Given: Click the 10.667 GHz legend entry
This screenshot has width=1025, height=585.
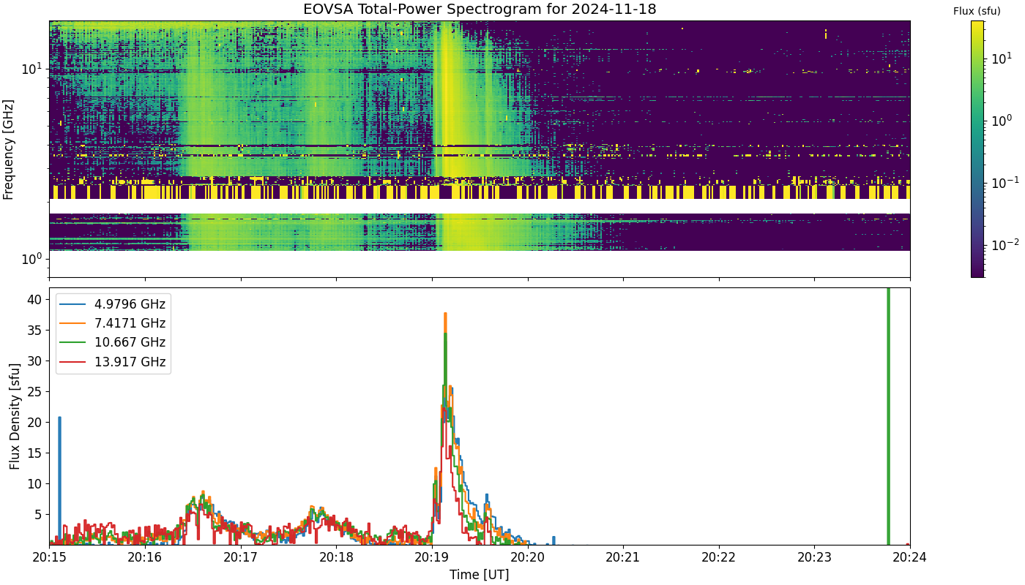Looking at the screenshot, I should (114, 342).
